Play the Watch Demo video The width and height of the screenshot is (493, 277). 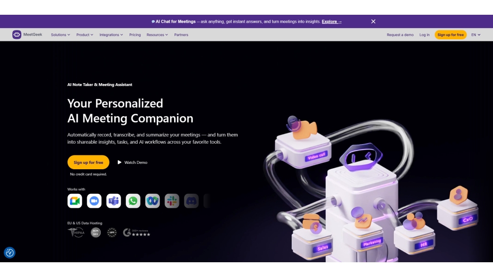132,162
